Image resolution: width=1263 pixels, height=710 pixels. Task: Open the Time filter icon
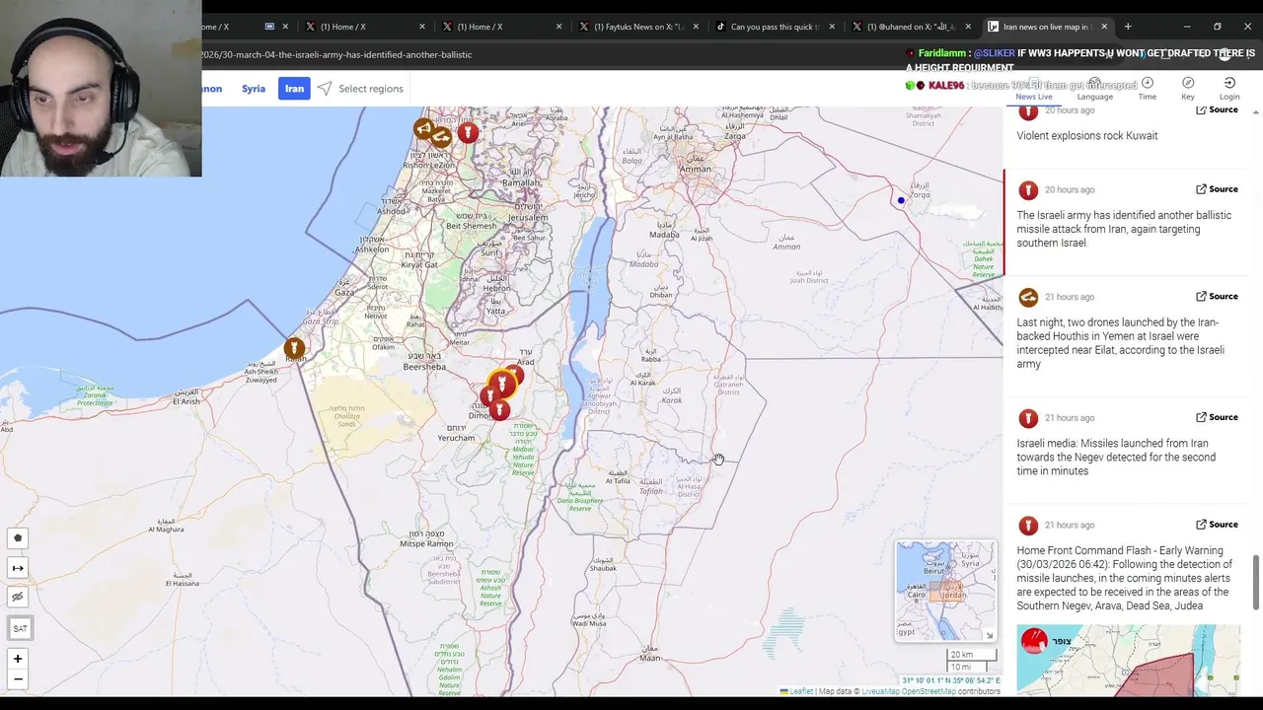coord(1147,89)
